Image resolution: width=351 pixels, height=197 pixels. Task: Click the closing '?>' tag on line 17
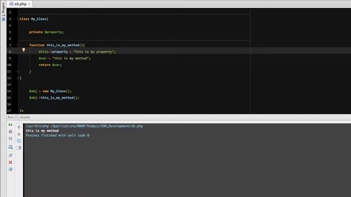coord(21,111)
